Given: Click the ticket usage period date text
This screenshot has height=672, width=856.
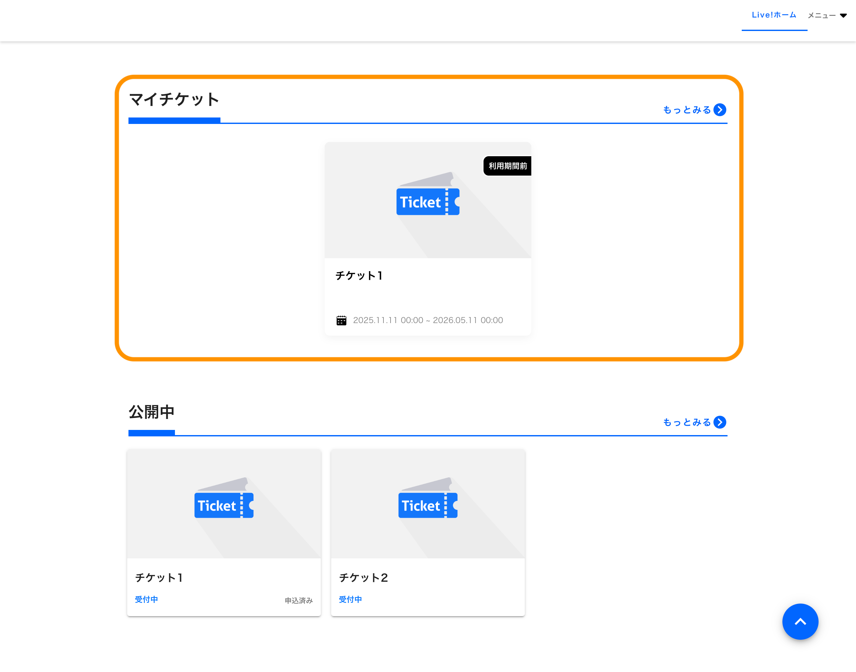Looking at the screenshot, I should (428, 320).
